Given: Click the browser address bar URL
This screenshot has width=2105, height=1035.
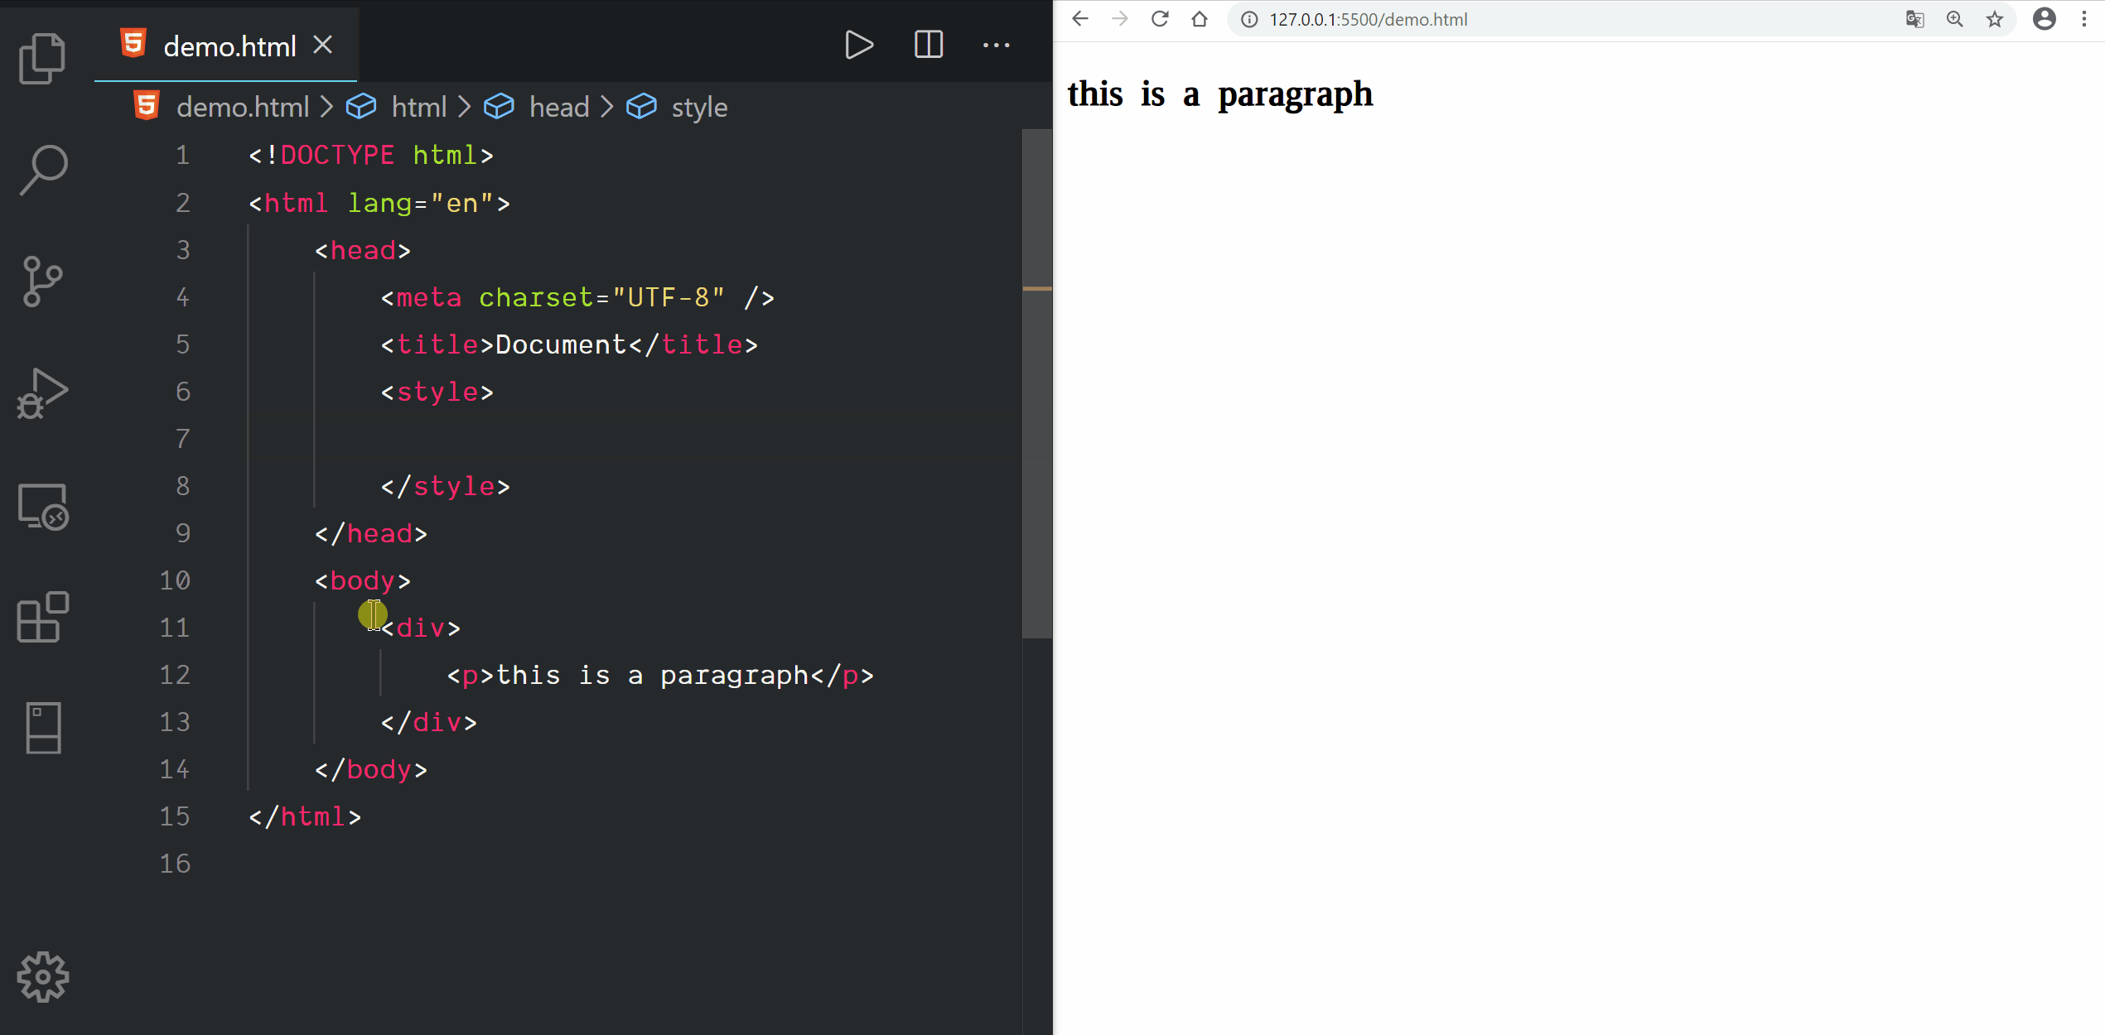Looking at the screenshot, I should (1368, 19).
